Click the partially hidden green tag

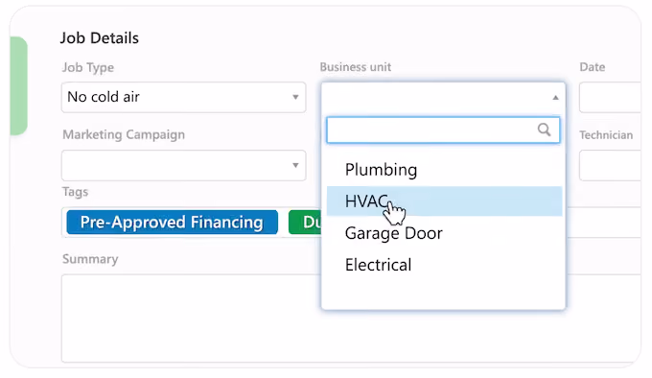(x=305, y=222)
